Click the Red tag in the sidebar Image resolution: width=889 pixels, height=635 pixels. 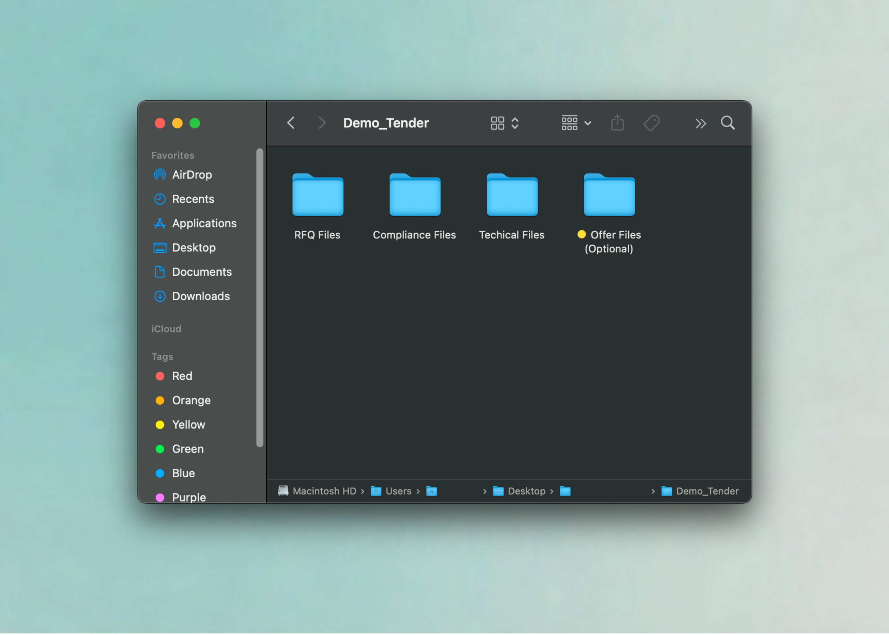182,376
